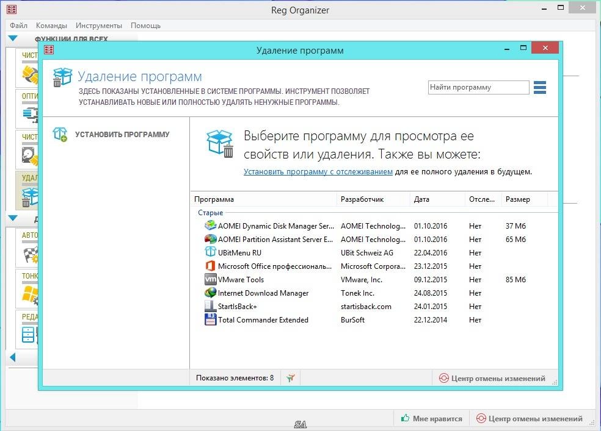
Task: Click the UBitMenu RU program icon
Action: click(x=211, y=252)
